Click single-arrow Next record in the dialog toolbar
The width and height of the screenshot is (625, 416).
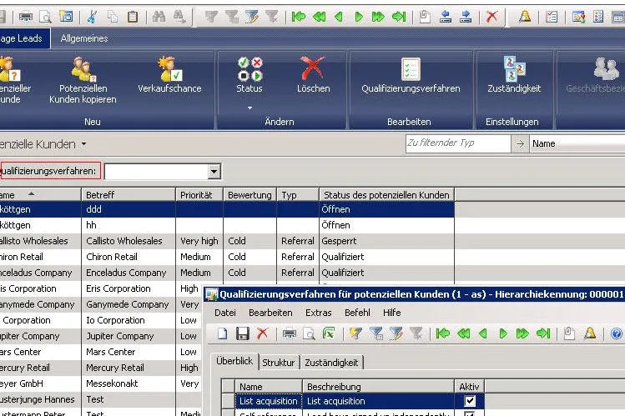pyautogui.click(x=503, y=333)
